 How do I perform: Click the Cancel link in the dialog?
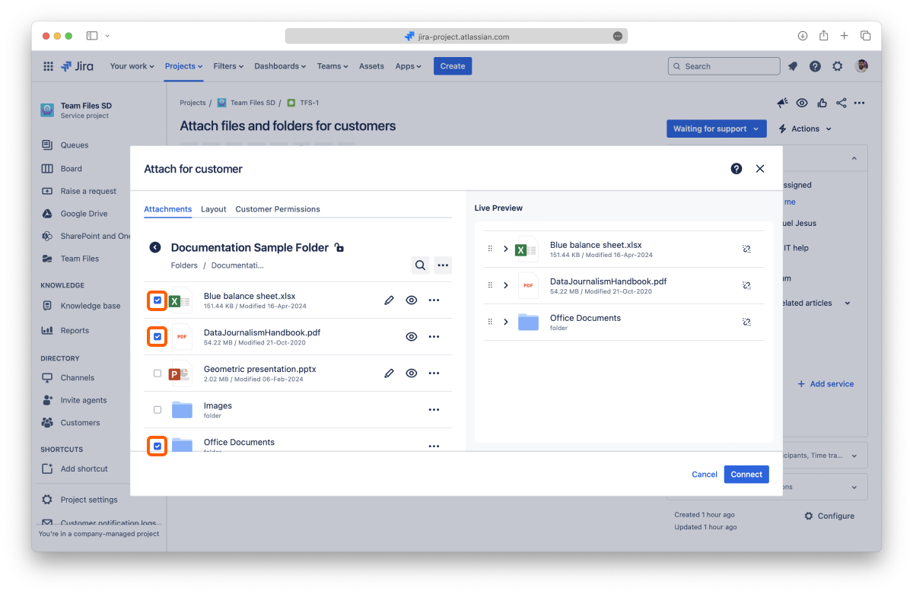704,475
